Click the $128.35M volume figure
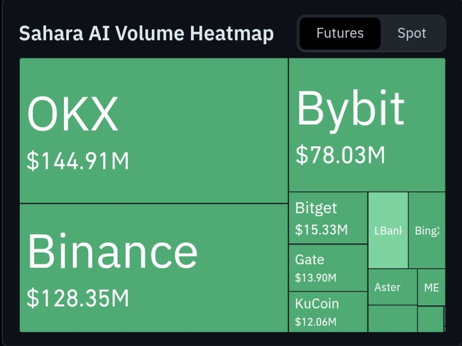462x346 pixels. coord(78,298)
